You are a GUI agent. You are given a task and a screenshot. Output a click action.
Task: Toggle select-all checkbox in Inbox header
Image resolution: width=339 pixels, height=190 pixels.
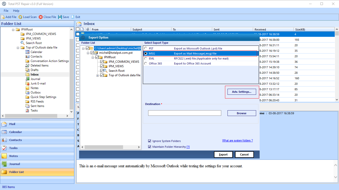(78, 29)
